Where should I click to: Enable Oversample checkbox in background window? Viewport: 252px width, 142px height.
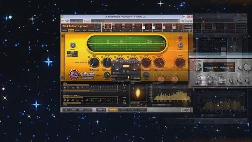(234, 21)
